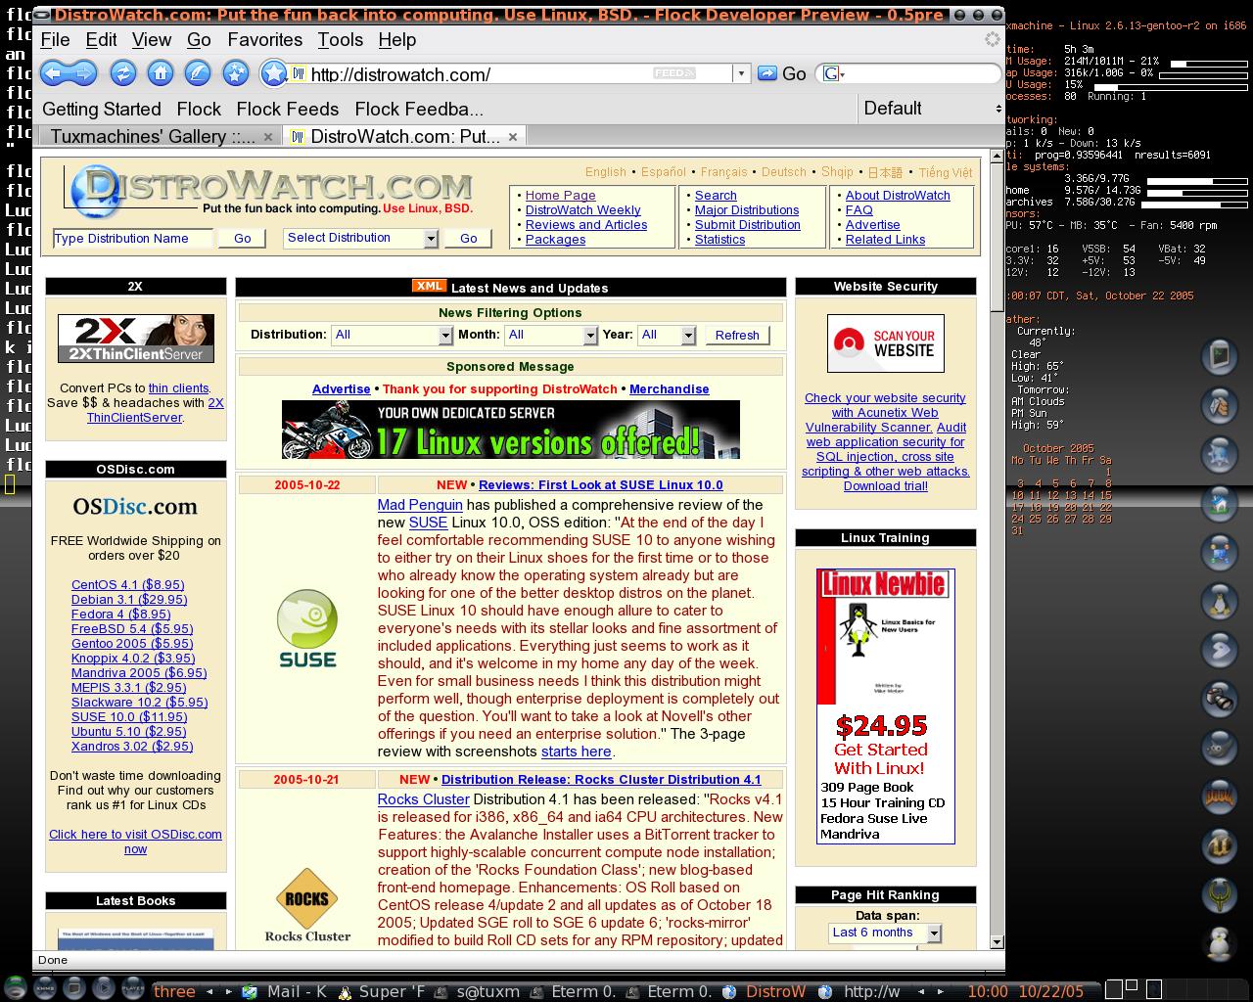Click the small star icon beside the pencil
Screen dimensions: 1253x1002
[235, 72]
